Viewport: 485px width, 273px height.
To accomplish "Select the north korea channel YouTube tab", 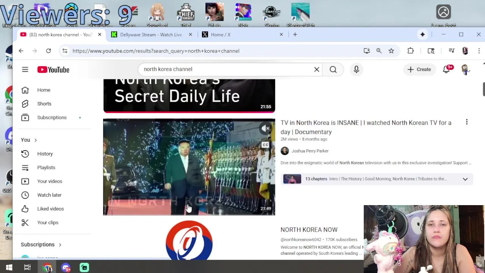I will (61, 35).
